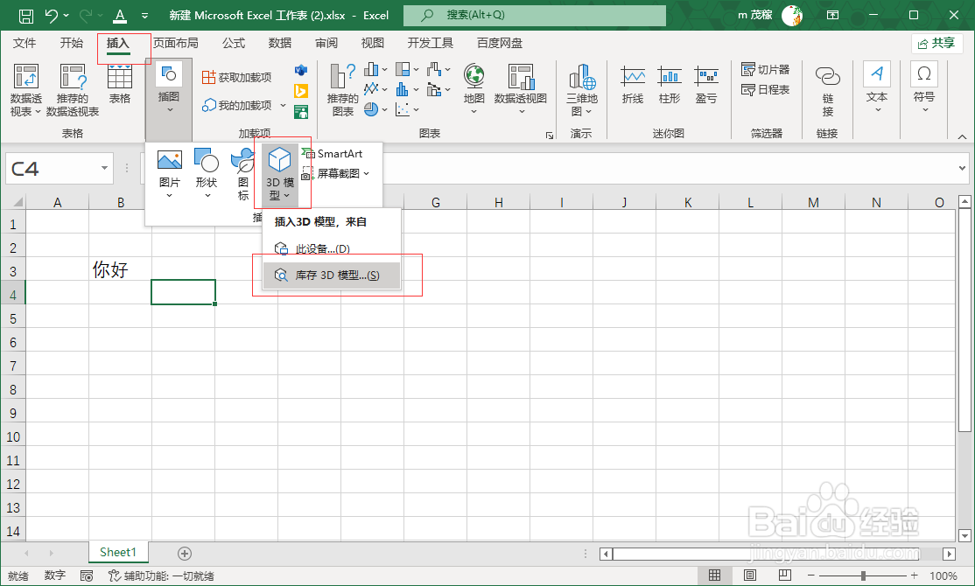Click the Visio Data Visualizer add-in icon
The width and height of the screenshot is (975, 586).
pos(301,70)
